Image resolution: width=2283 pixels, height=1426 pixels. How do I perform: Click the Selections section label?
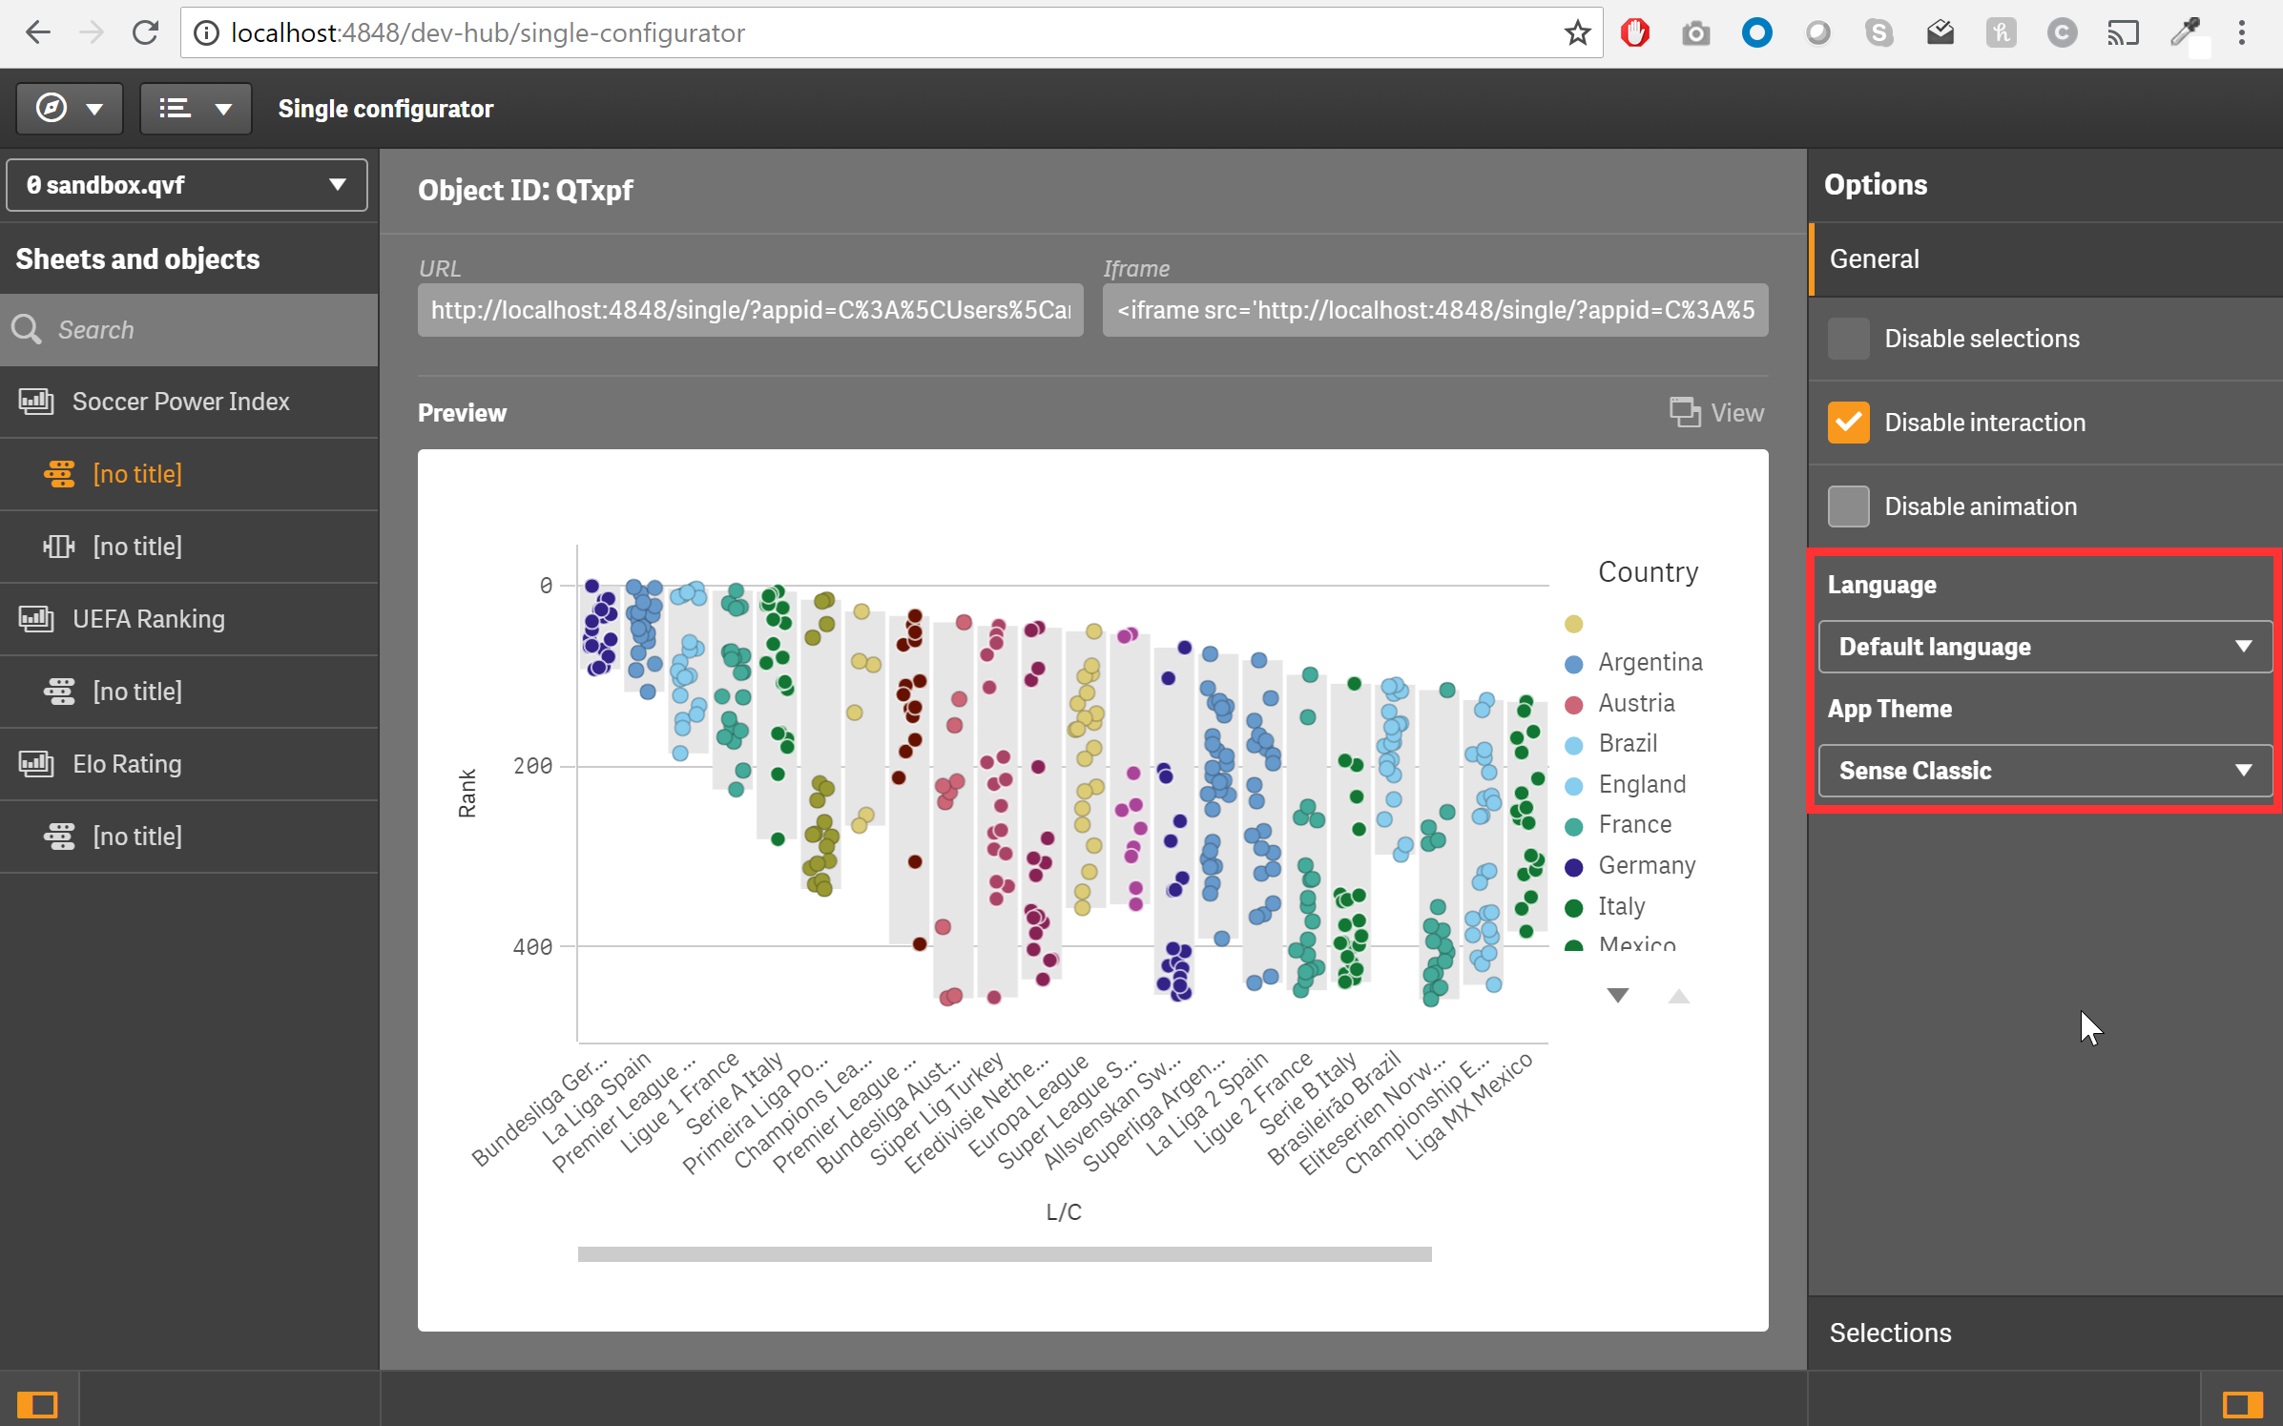pos(1894,1331)
